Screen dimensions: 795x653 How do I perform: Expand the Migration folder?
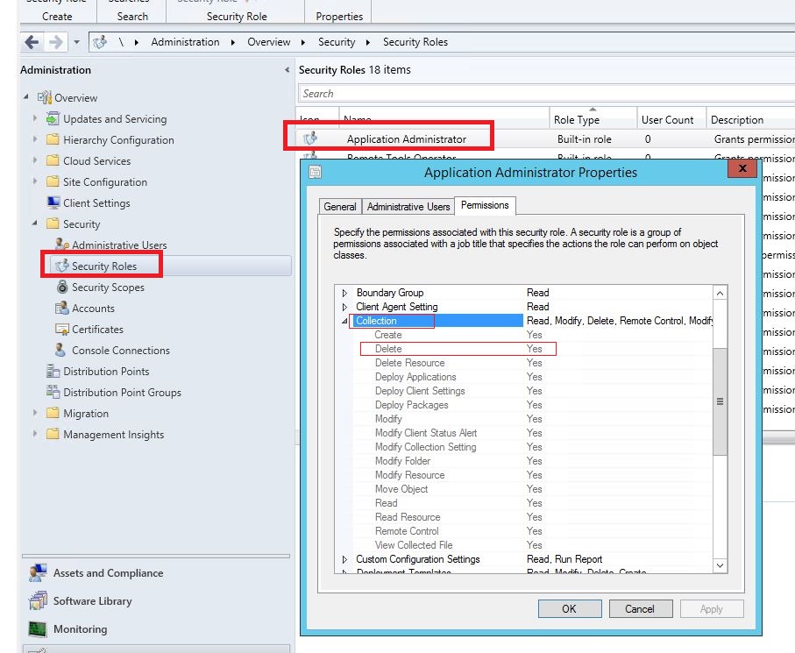point(37,413)
